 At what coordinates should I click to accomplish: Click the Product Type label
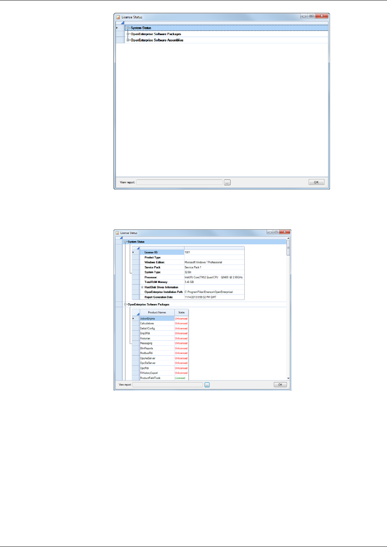point(153,258)
